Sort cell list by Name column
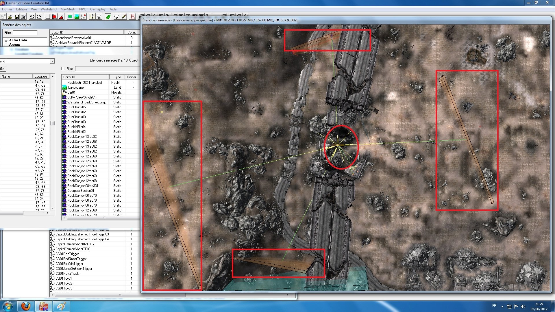 click(x=16, y=77)
